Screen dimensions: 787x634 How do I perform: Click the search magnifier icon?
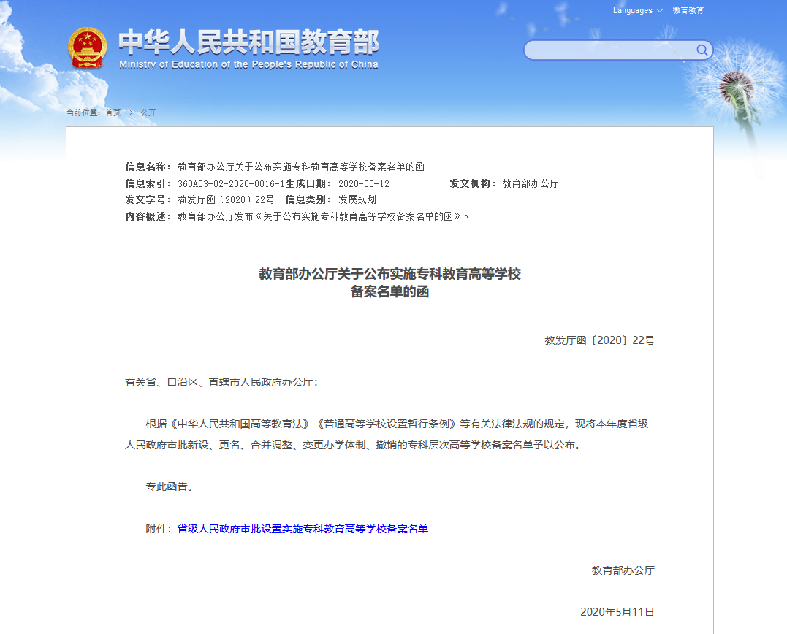click(x=702, y=50)
